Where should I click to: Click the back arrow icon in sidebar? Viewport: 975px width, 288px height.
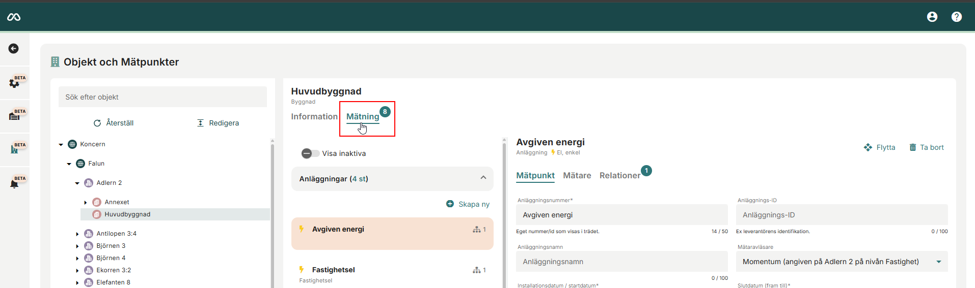click(14, 49)
